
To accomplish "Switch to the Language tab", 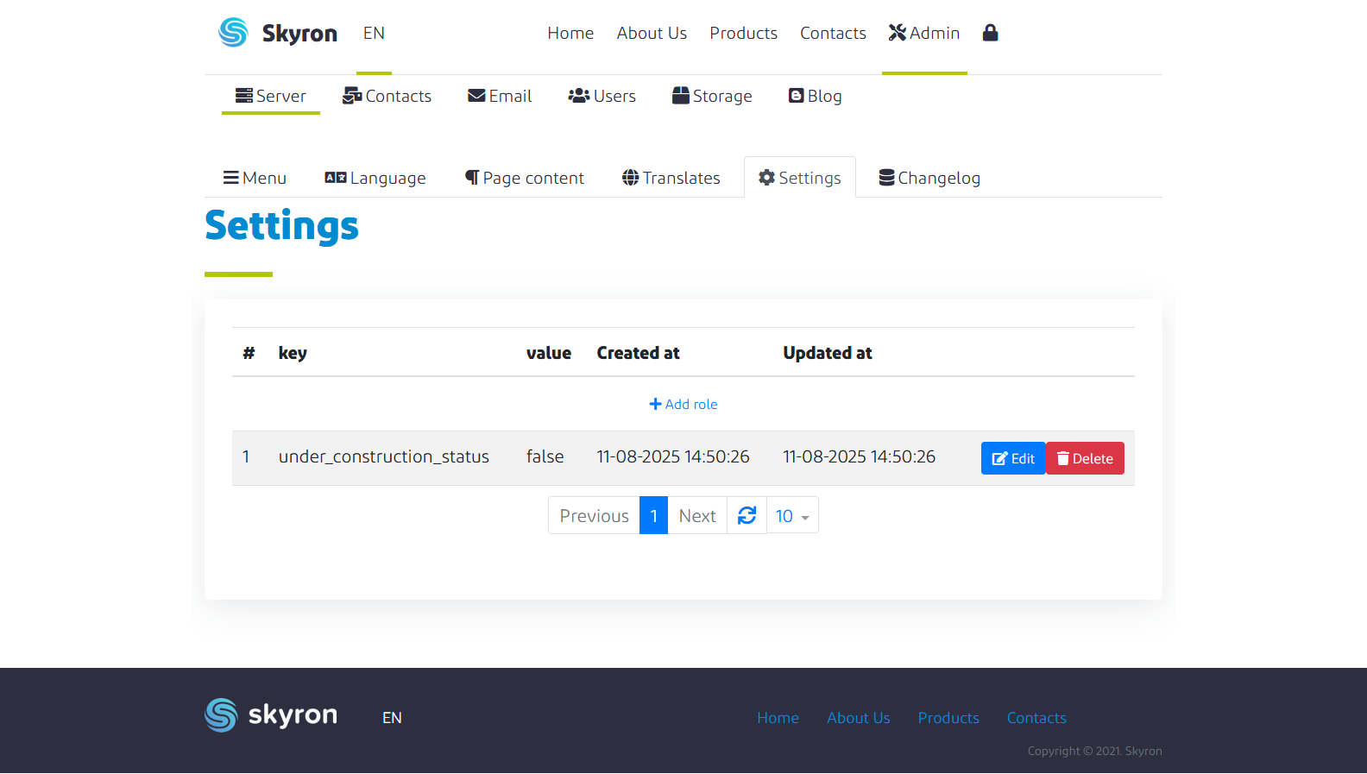I will [375, 178].
